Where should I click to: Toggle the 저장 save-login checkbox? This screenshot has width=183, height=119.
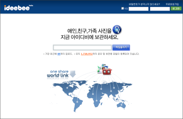(x=122, y=8)
